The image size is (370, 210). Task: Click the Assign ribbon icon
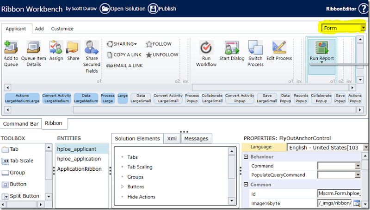56,48
